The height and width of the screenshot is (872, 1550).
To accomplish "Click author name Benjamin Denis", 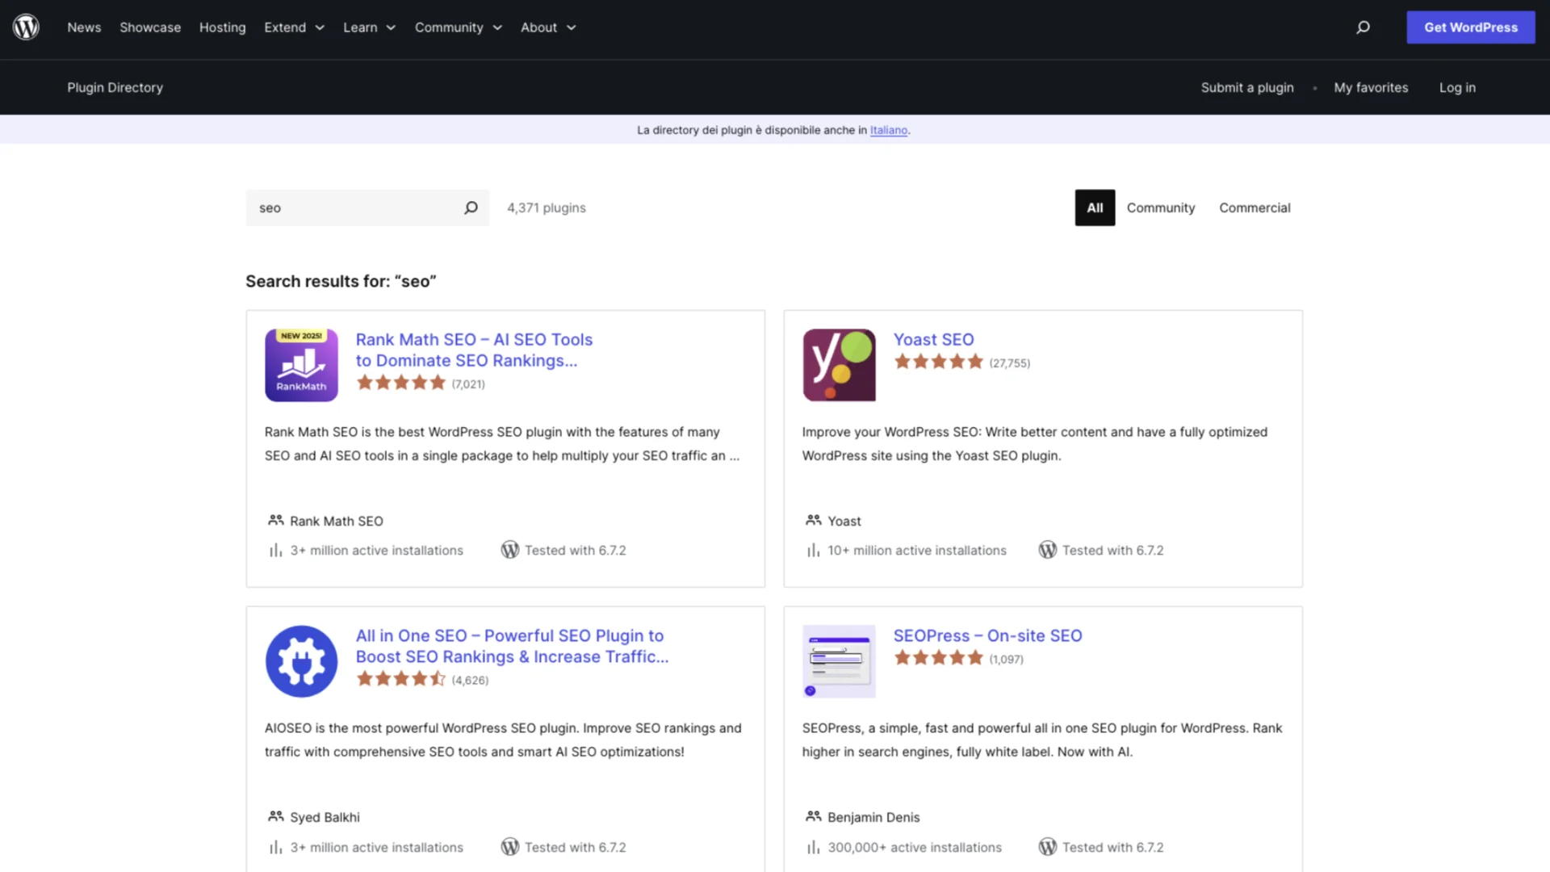I will point(873,817).
